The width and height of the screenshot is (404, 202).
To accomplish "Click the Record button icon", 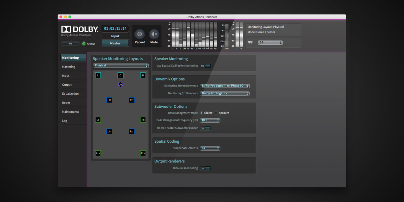I will [x=140, y=34].
